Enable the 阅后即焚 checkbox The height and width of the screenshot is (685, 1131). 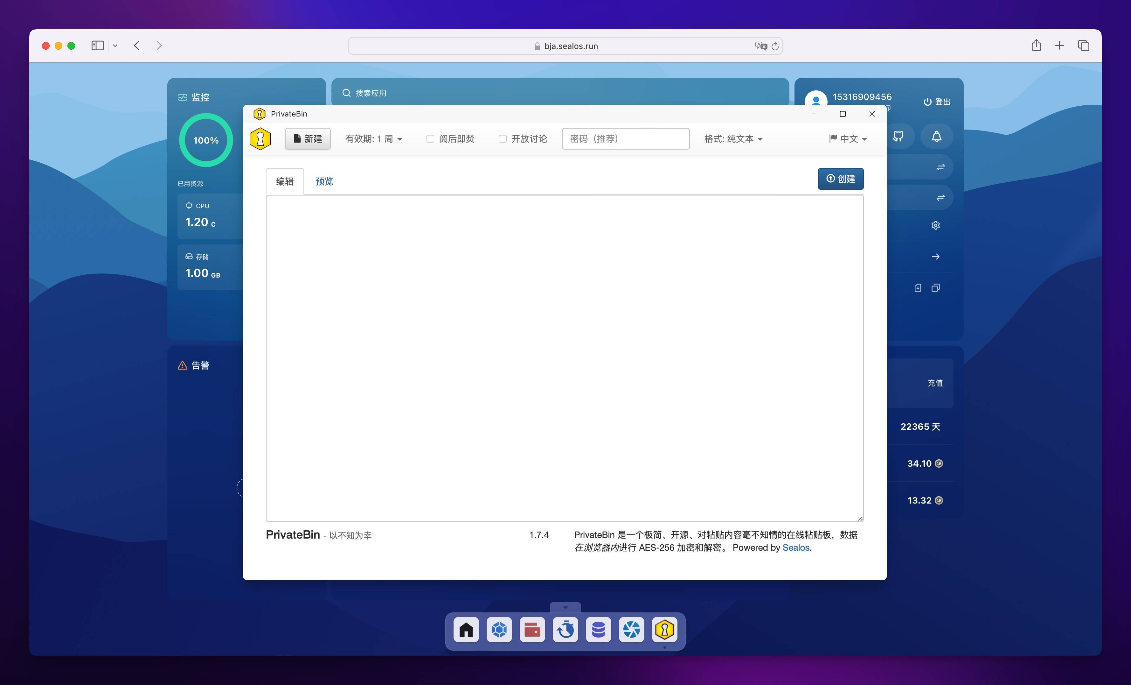pos(430,139)
